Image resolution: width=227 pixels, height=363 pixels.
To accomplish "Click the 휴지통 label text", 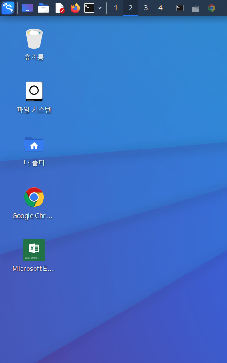I will pyautogui.click(x=34, y=57).
